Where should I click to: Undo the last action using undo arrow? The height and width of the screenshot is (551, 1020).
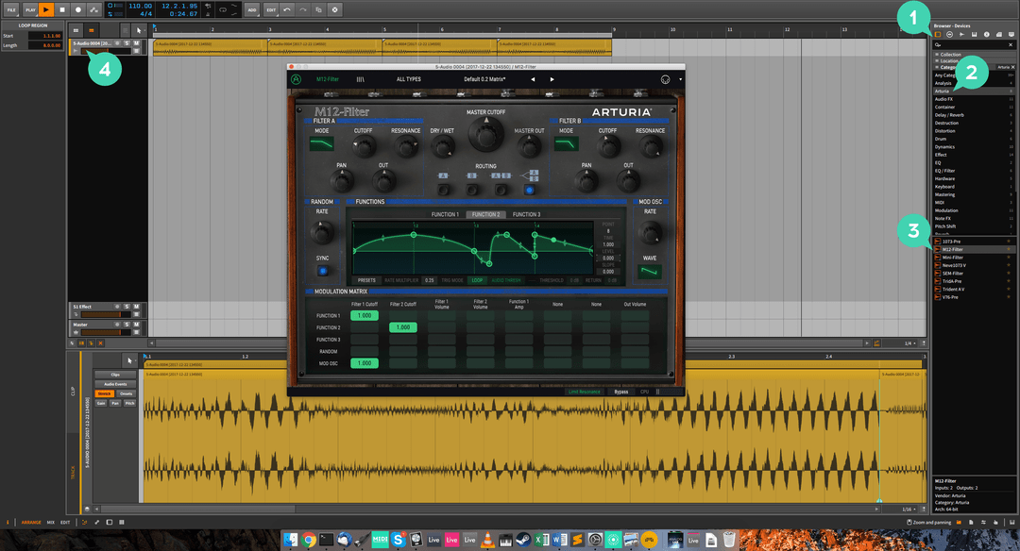click(287, 9)
